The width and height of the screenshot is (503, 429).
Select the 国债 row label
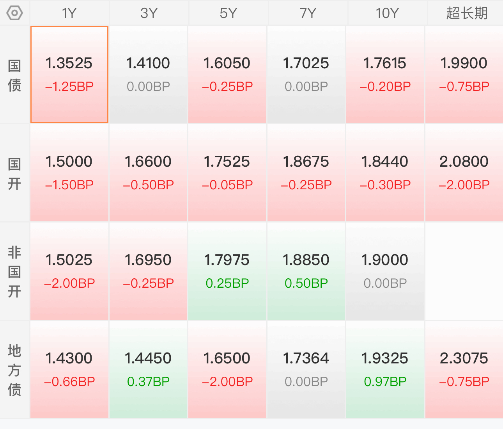pos(14,75)
